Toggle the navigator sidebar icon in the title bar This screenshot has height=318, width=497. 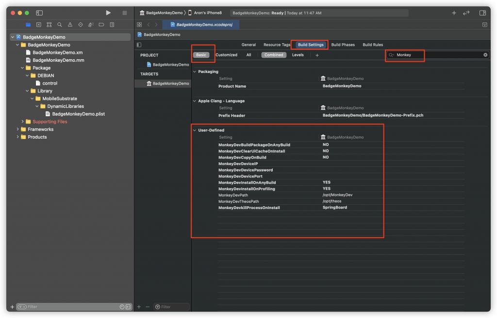point(39,13)
